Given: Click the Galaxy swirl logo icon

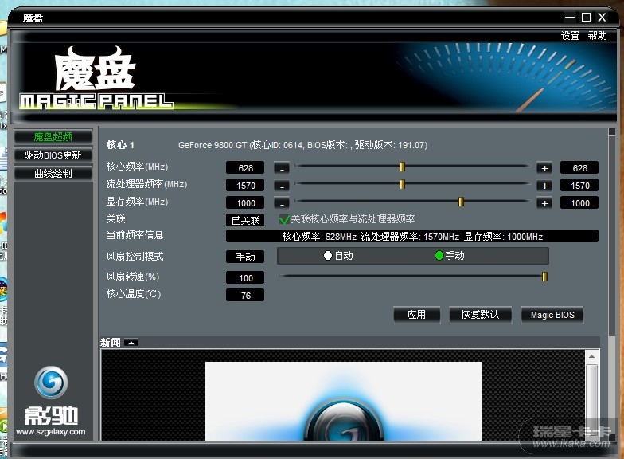Looking at the screenshot, I should pyautogui.click(x=51, y=382).
